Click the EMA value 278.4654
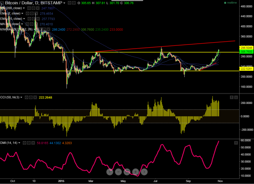Screen dimensions: 254x184 47,14
